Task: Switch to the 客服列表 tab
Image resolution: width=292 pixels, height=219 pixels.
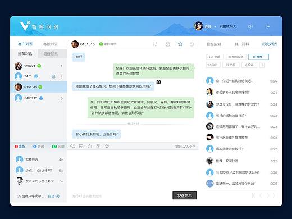Action: click(x=51, y=44)
